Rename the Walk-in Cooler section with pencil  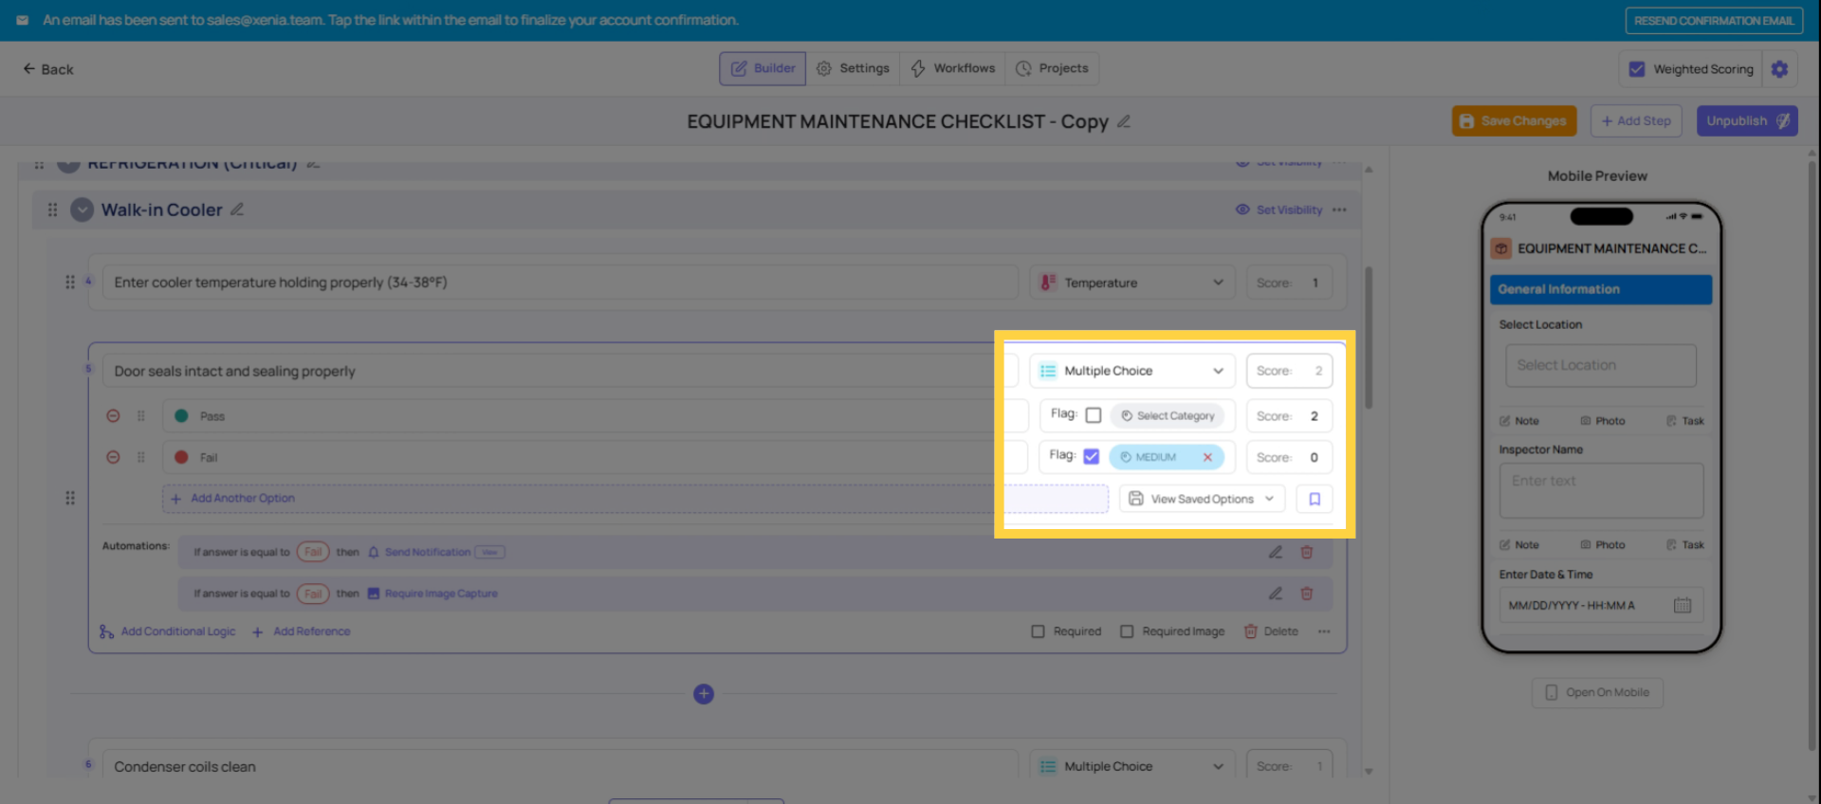tap(237, 210)
